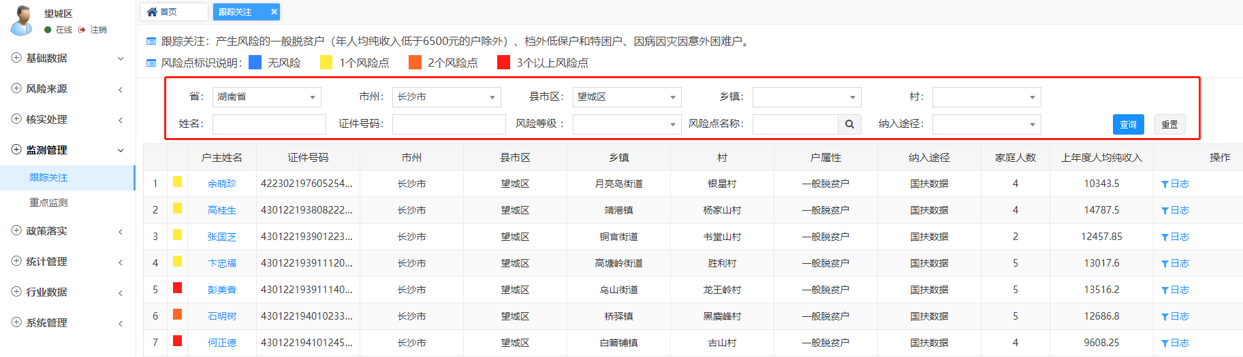Click the 注销 logout link

click(x=99, y=30)
